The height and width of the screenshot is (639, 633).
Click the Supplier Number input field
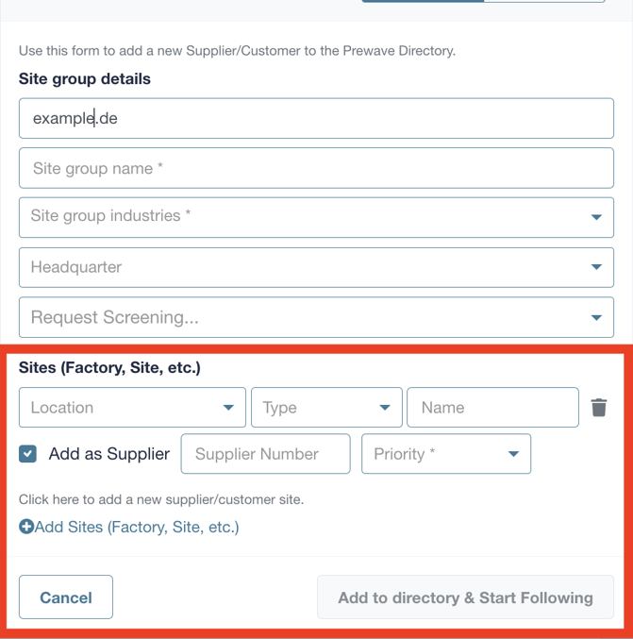[266, 454]
